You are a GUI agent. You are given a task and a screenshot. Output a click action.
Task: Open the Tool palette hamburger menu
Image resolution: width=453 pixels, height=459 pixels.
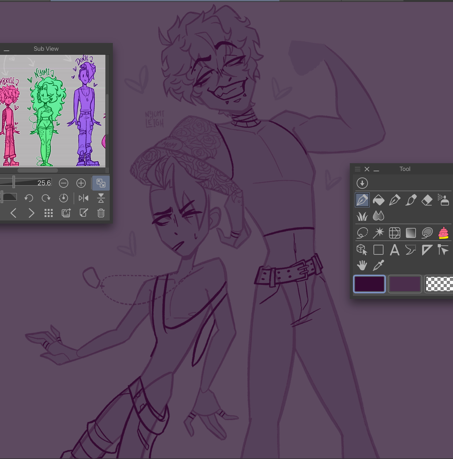click(x=358, y=169)
